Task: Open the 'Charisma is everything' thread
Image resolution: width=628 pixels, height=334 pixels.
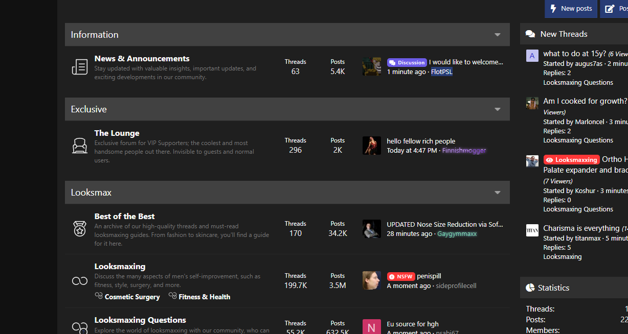Action: coord(581,228)
